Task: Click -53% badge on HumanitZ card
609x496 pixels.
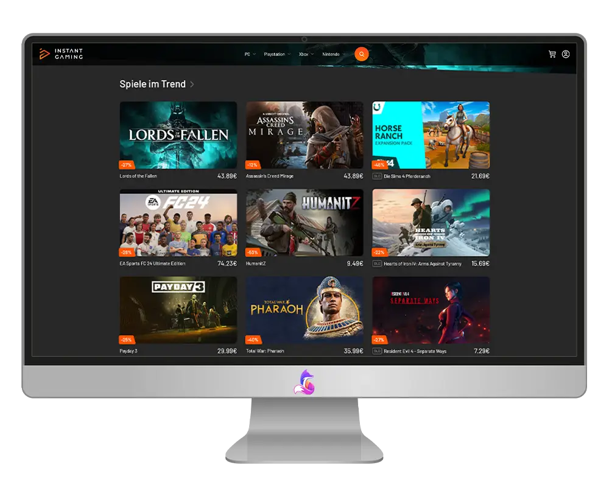Action: click(253, 253)
